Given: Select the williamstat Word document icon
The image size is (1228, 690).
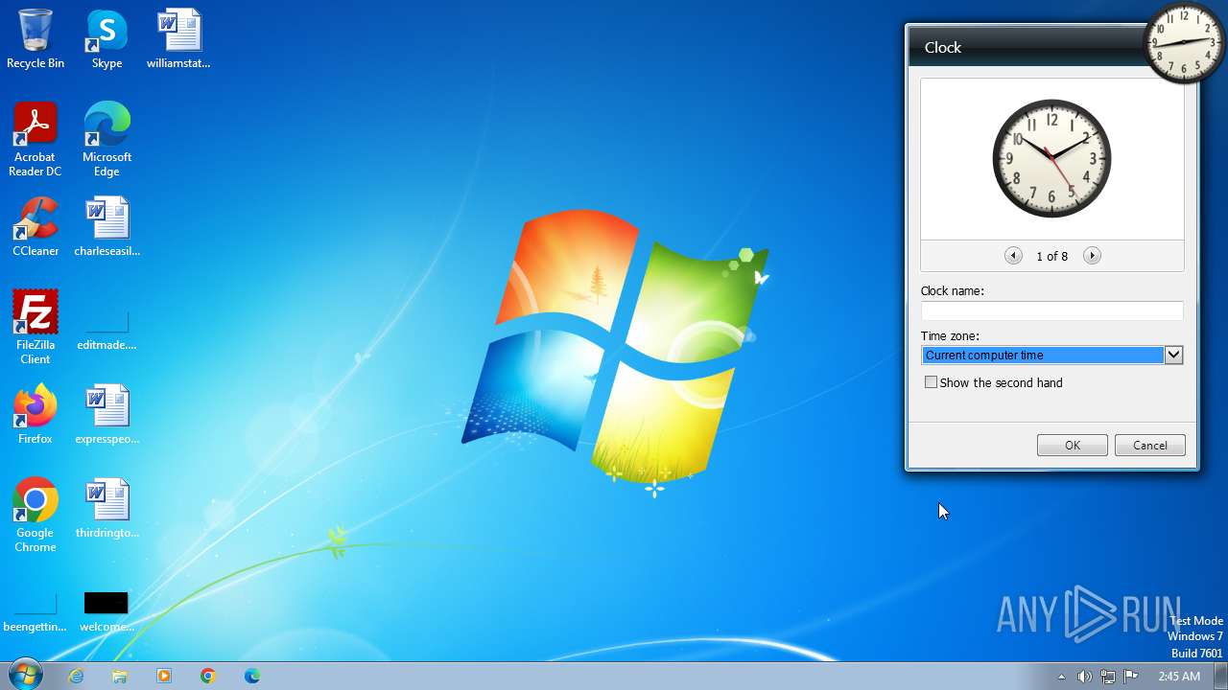Looking at the screenshot, I should [x=178, y=39].
